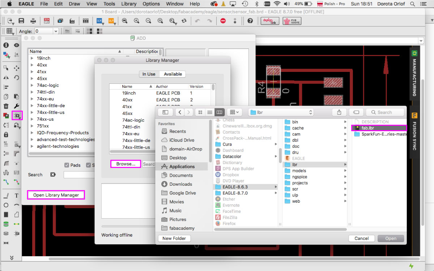434x271 pixels.
Task: Open the CAM processor icon
Action: [72, 21]
